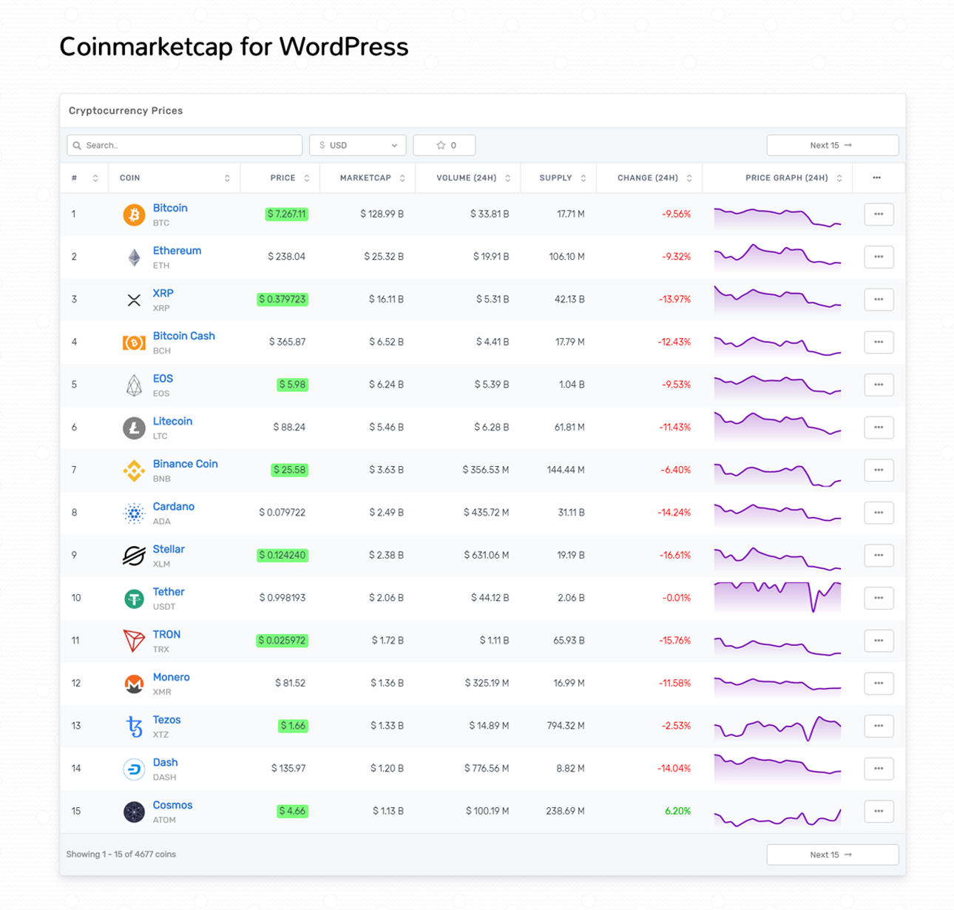This screenshot has width=954, height=910.
Task: Click the Dash logo icon
Action: pos(134,769)
